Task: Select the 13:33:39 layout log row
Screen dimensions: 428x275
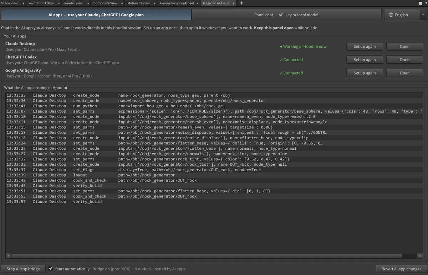Action: (x=214, y=175)
